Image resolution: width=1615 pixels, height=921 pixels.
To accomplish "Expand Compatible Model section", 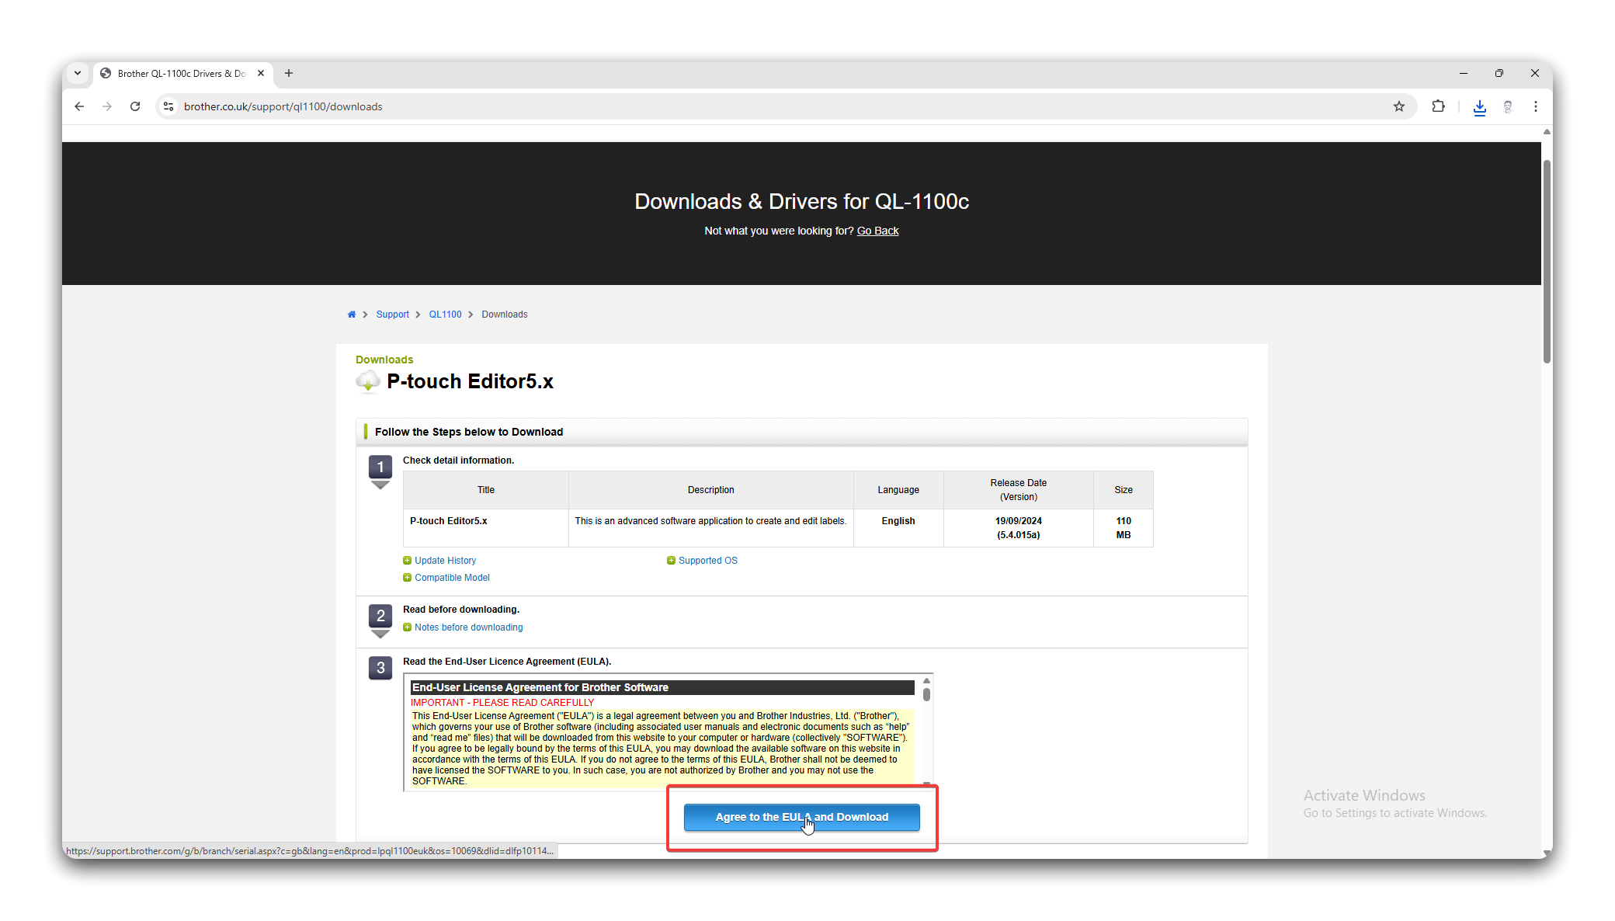I will 451,578.
